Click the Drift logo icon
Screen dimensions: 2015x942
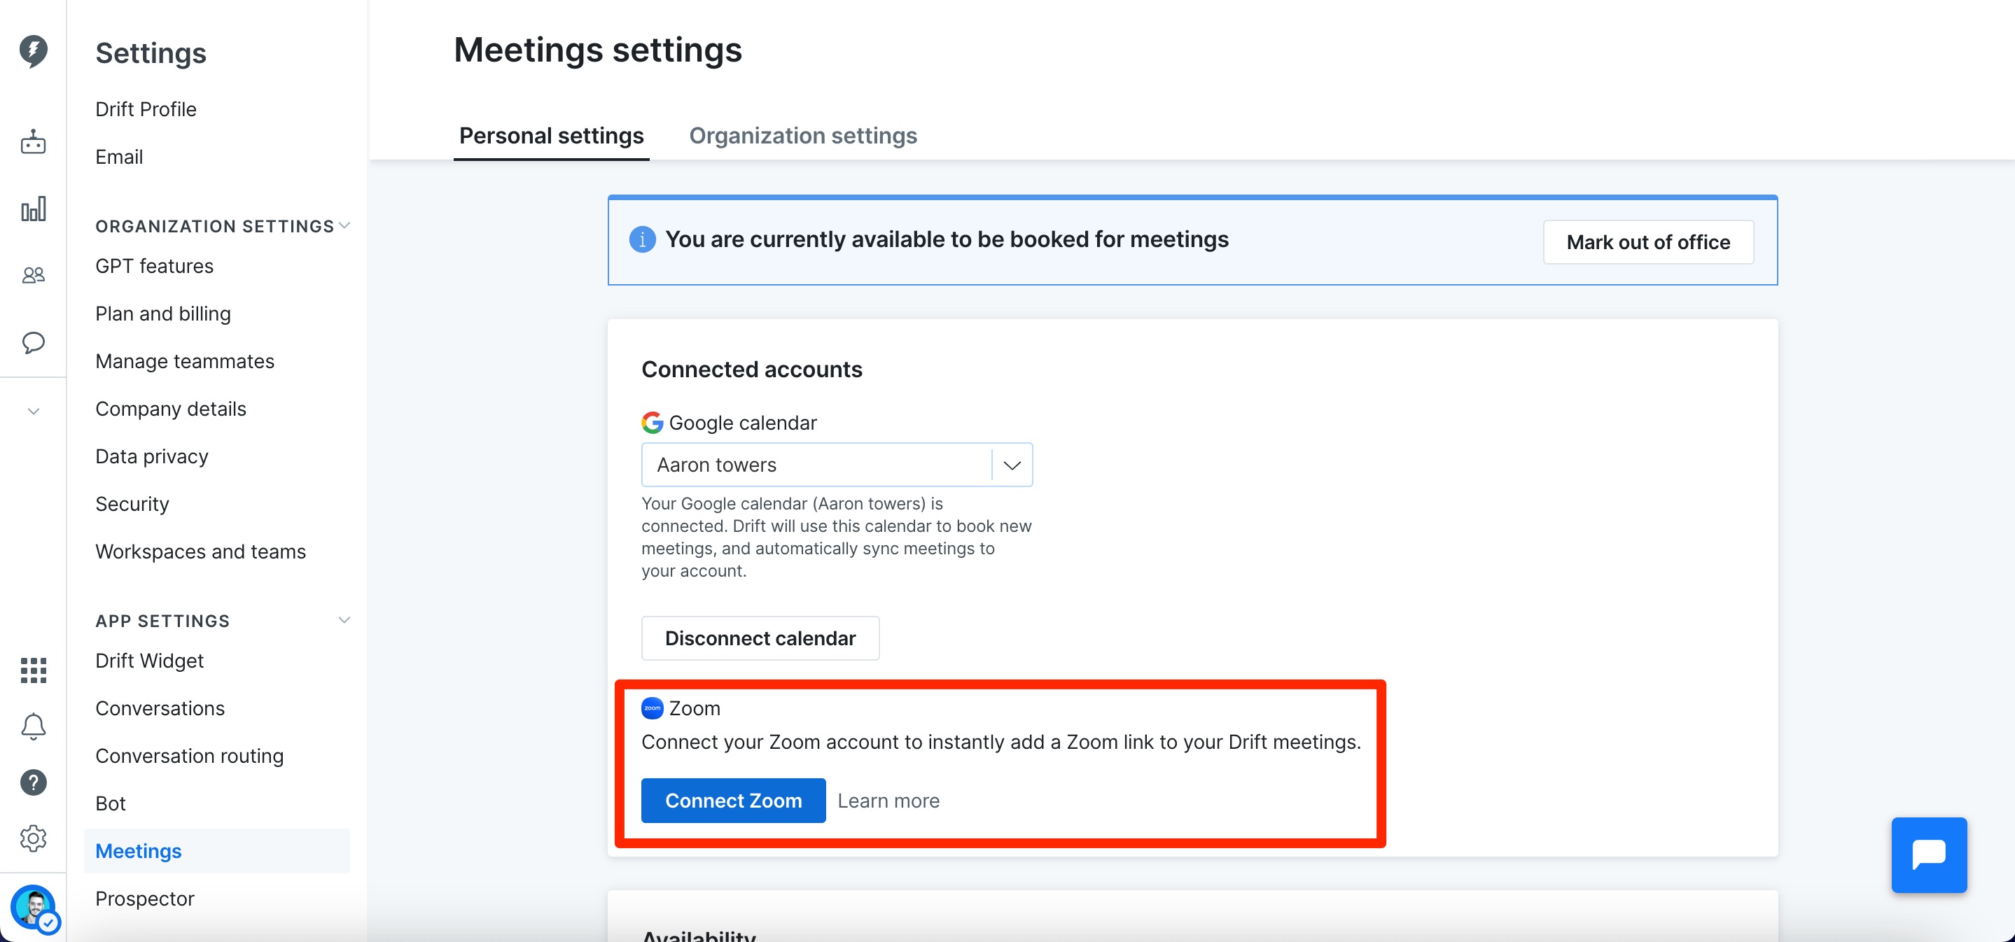(33, 52)
